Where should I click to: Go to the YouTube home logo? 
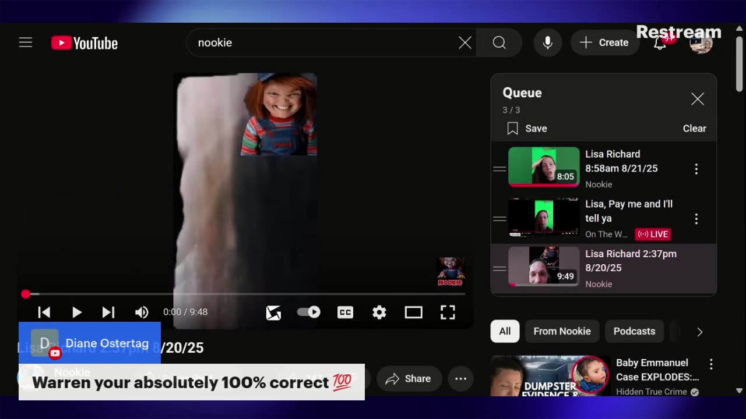85,43
